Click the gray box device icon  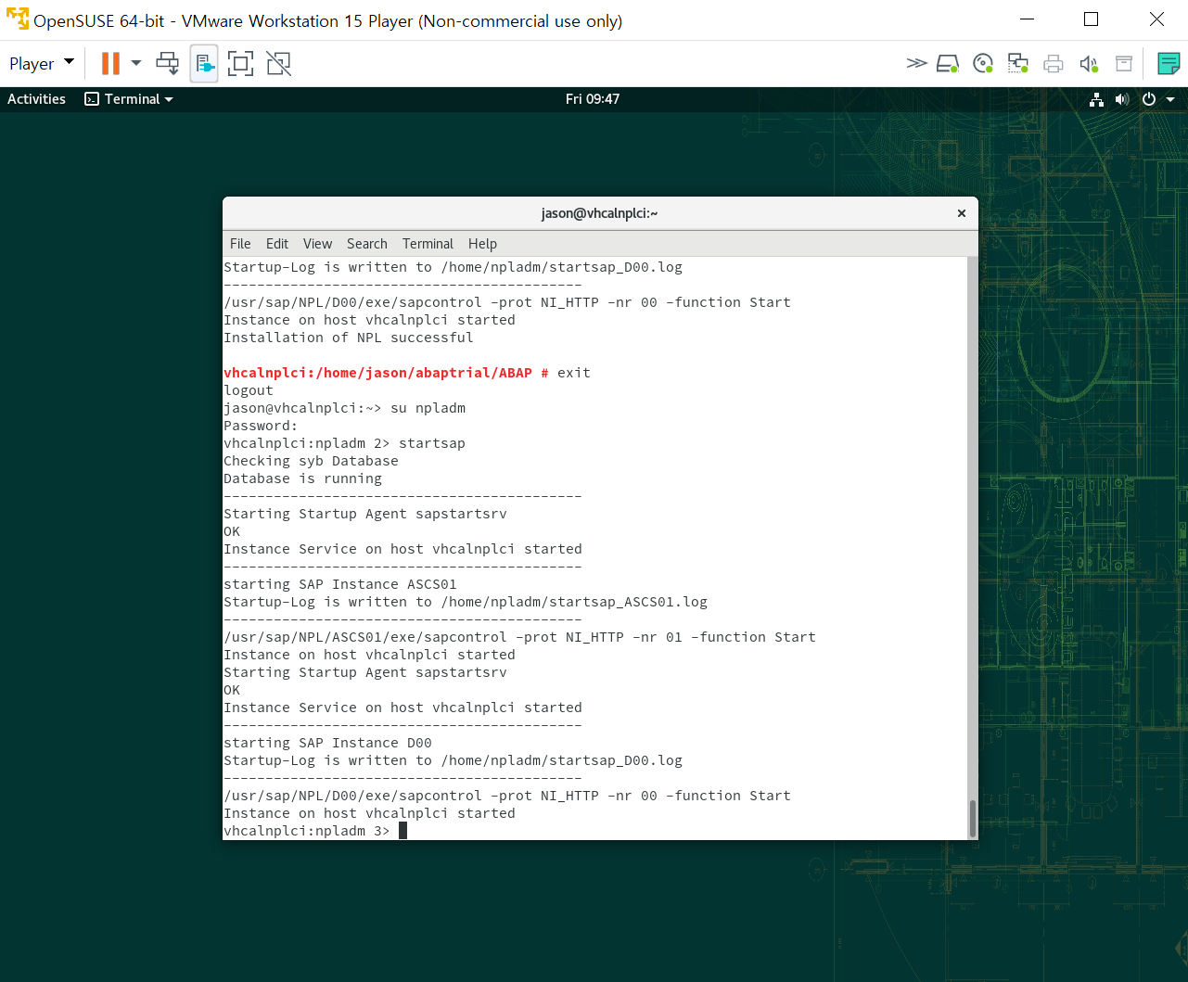[x=1124, y=63]
